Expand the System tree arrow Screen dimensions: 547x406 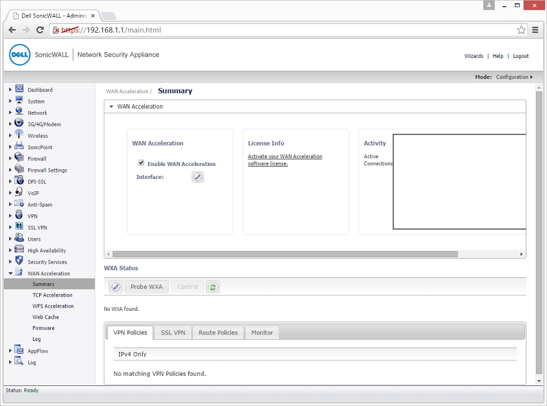(x=10, y=101)
